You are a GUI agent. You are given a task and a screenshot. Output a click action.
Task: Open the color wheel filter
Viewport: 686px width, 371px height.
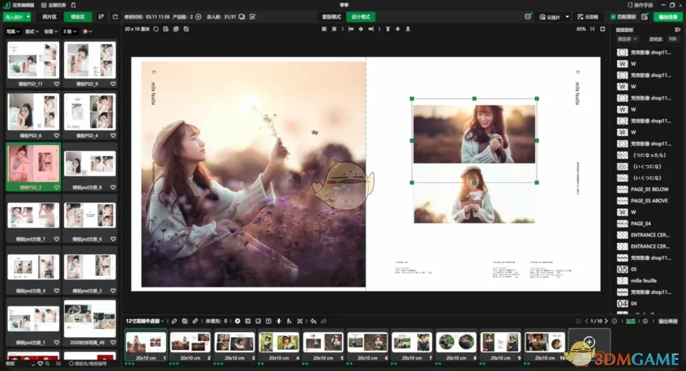point(87,31)
